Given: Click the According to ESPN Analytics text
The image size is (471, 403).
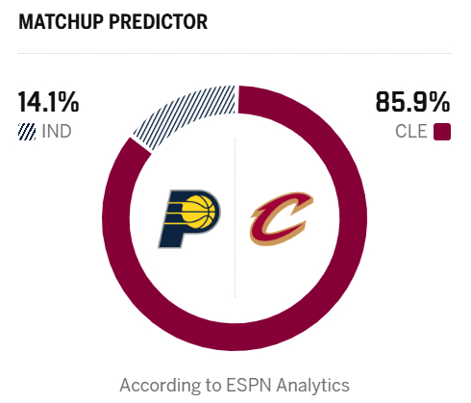Looking at the screenshot, I should 235,386.
